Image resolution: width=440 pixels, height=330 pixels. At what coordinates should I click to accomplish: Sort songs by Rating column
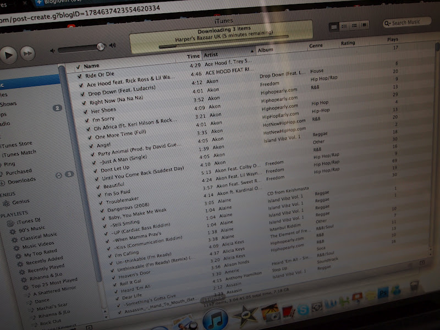click(x=348, y=43)
